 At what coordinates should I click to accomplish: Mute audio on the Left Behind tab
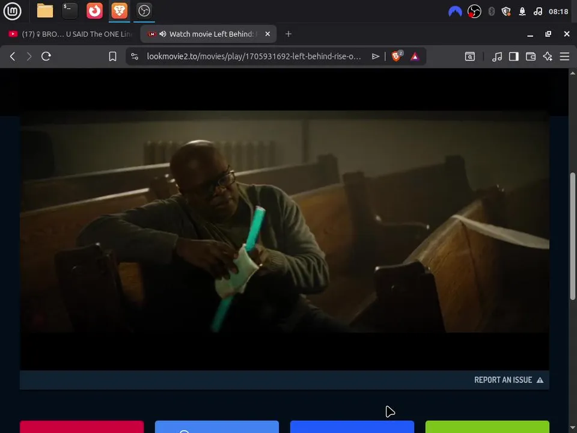[x=163, y=34]
